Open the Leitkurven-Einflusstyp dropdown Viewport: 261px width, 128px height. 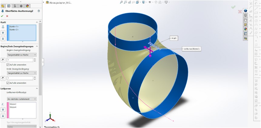(x=21, y=99)
